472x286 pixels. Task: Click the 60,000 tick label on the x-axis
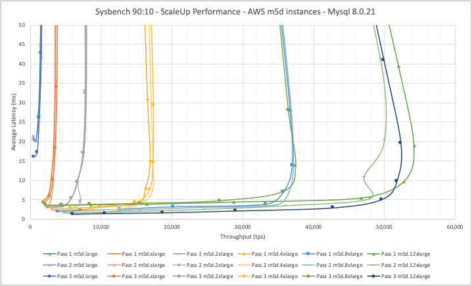coord(454,226)
